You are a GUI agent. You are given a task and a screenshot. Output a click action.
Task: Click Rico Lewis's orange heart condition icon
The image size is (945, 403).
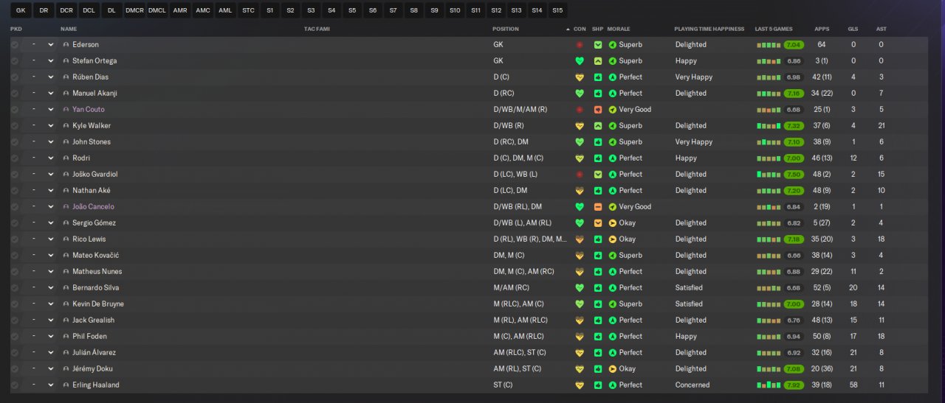(x=580, y=239)
